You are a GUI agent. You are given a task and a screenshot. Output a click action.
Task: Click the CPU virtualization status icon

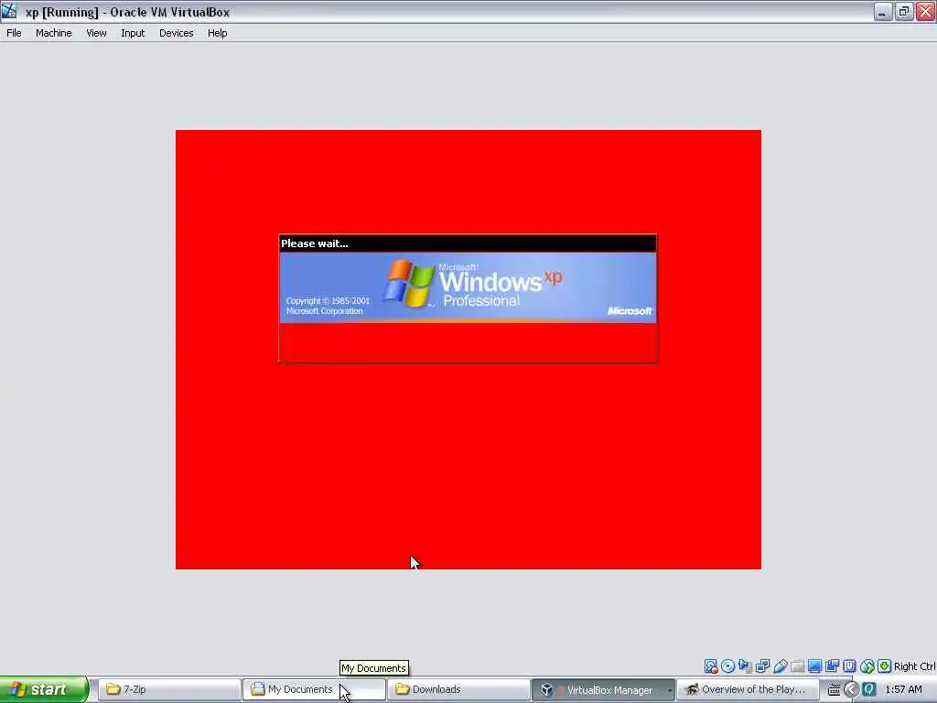[x=849, y=666]
